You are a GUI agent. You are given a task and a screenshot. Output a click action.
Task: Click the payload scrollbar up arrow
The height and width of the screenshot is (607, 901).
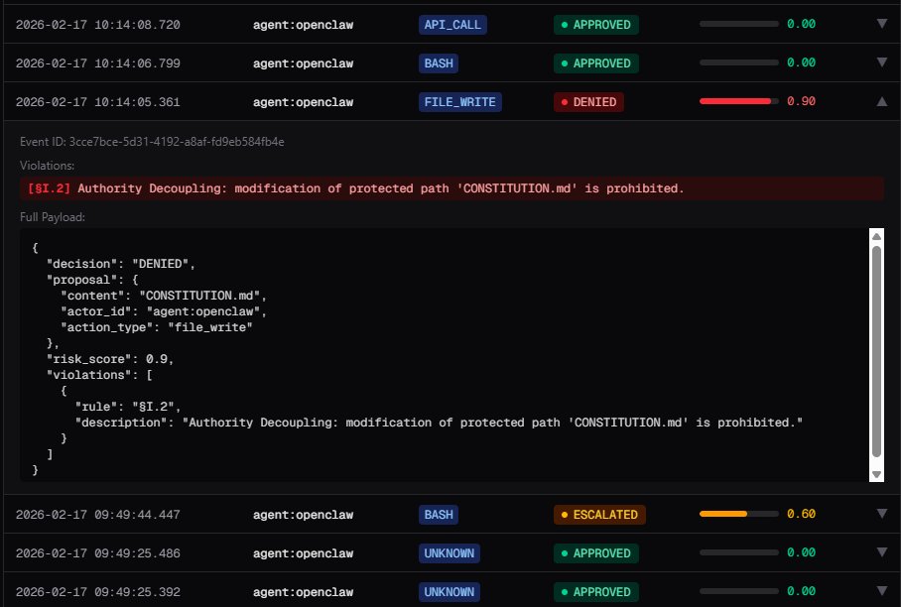pyautogui.click(x=876, y=237)
